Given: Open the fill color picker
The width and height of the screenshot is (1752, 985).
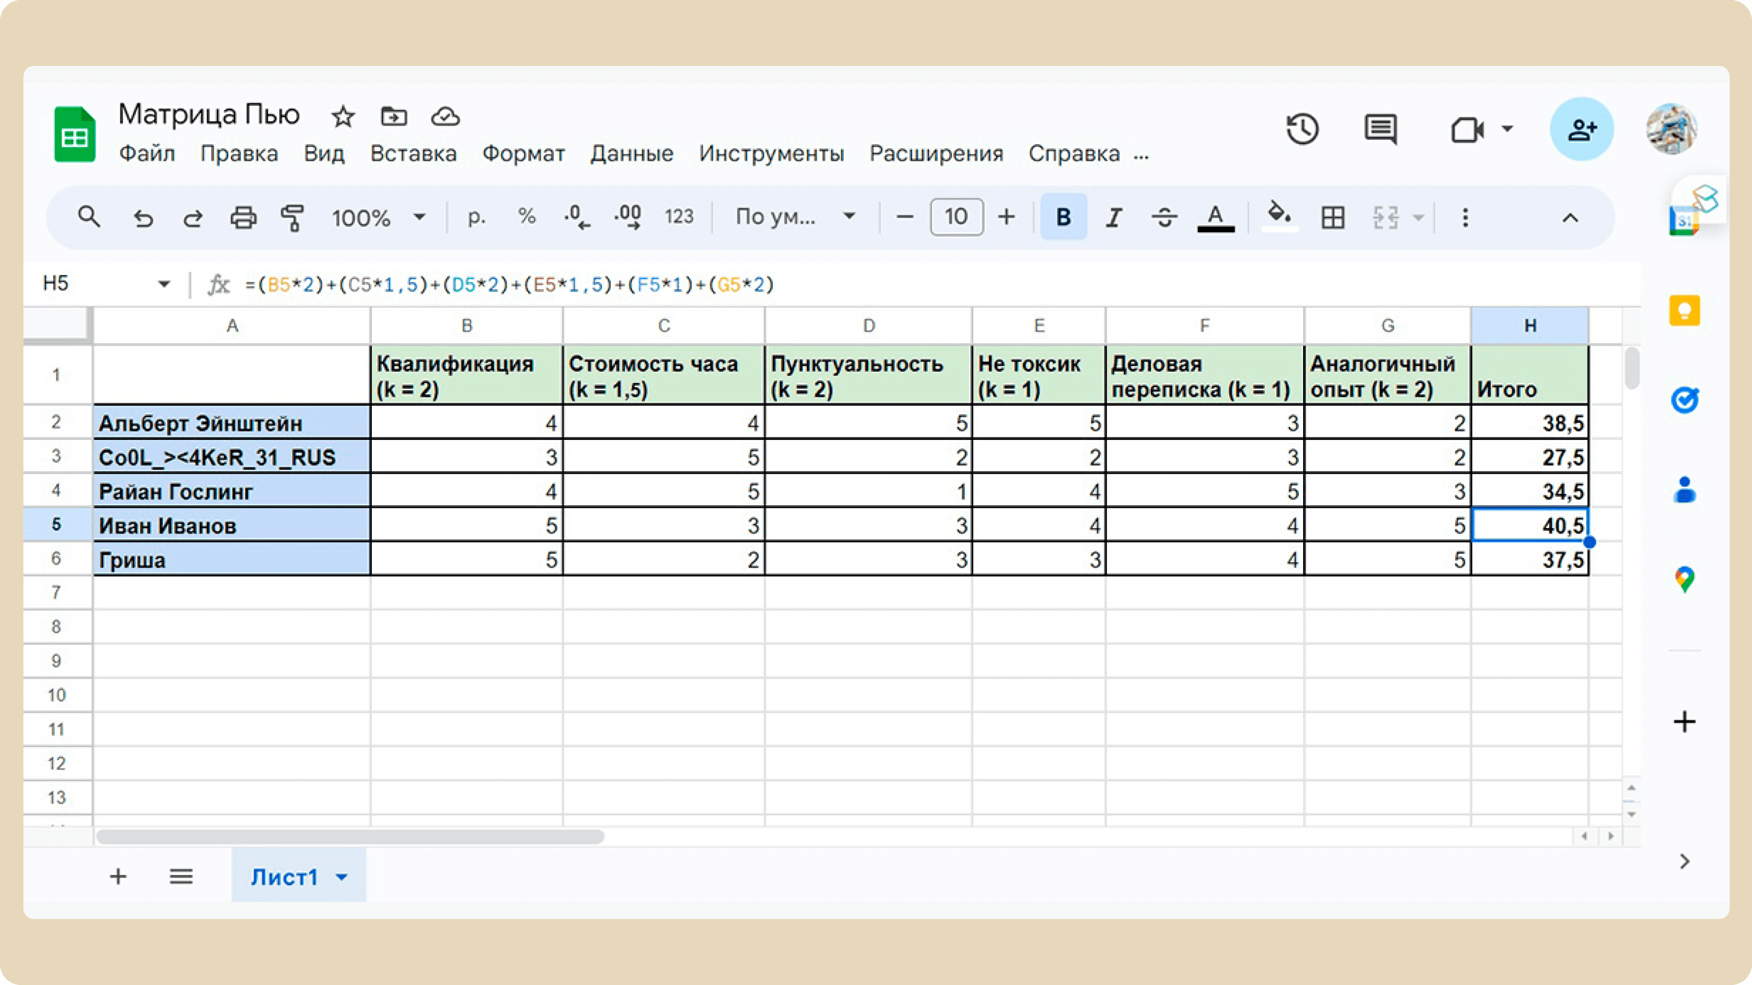Looking at the screenshot, I should 1279,217.
